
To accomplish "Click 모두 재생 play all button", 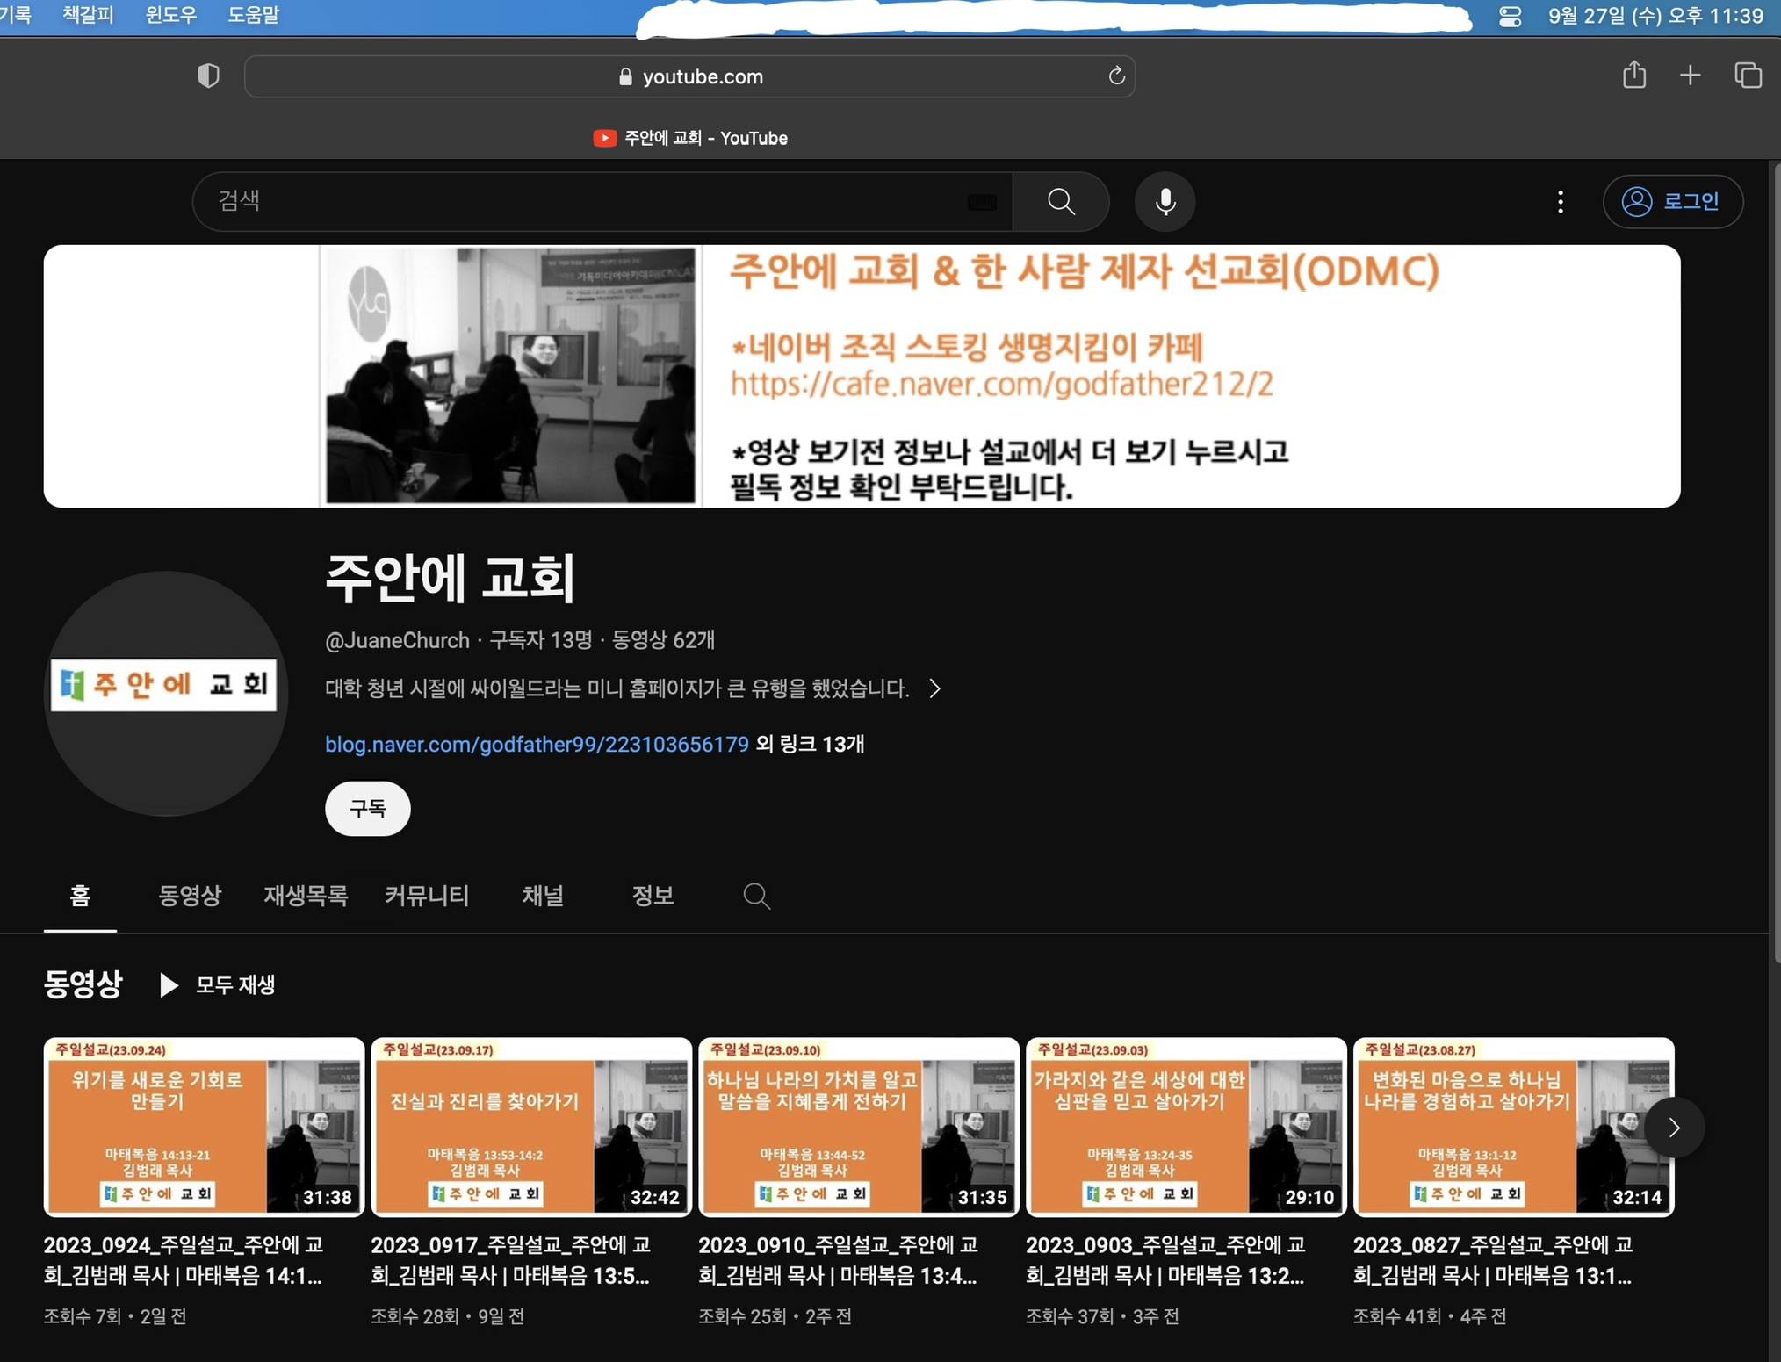I will (218, 984).
